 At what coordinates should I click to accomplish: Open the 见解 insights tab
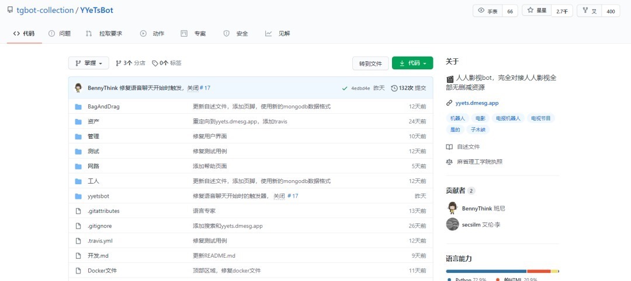pos(278,34)
